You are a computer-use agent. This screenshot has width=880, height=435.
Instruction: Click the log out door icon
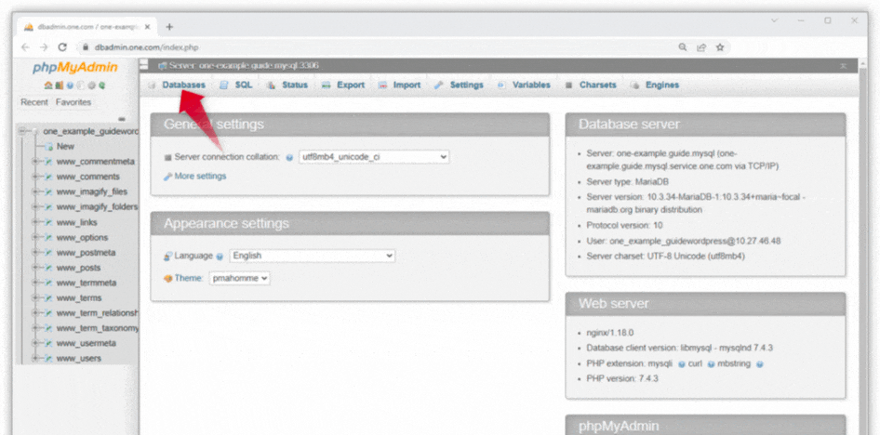point(59,86)
